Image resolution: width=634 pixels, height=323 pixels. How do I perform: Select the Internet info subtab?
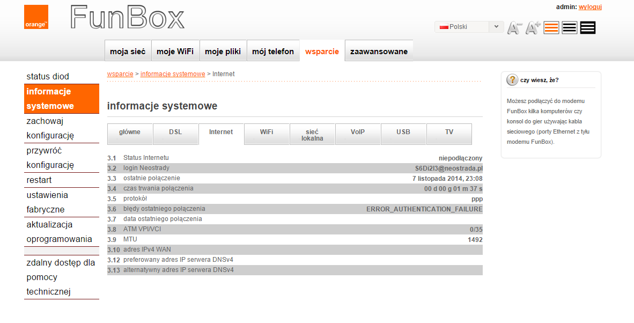click(x=221, y=134)
